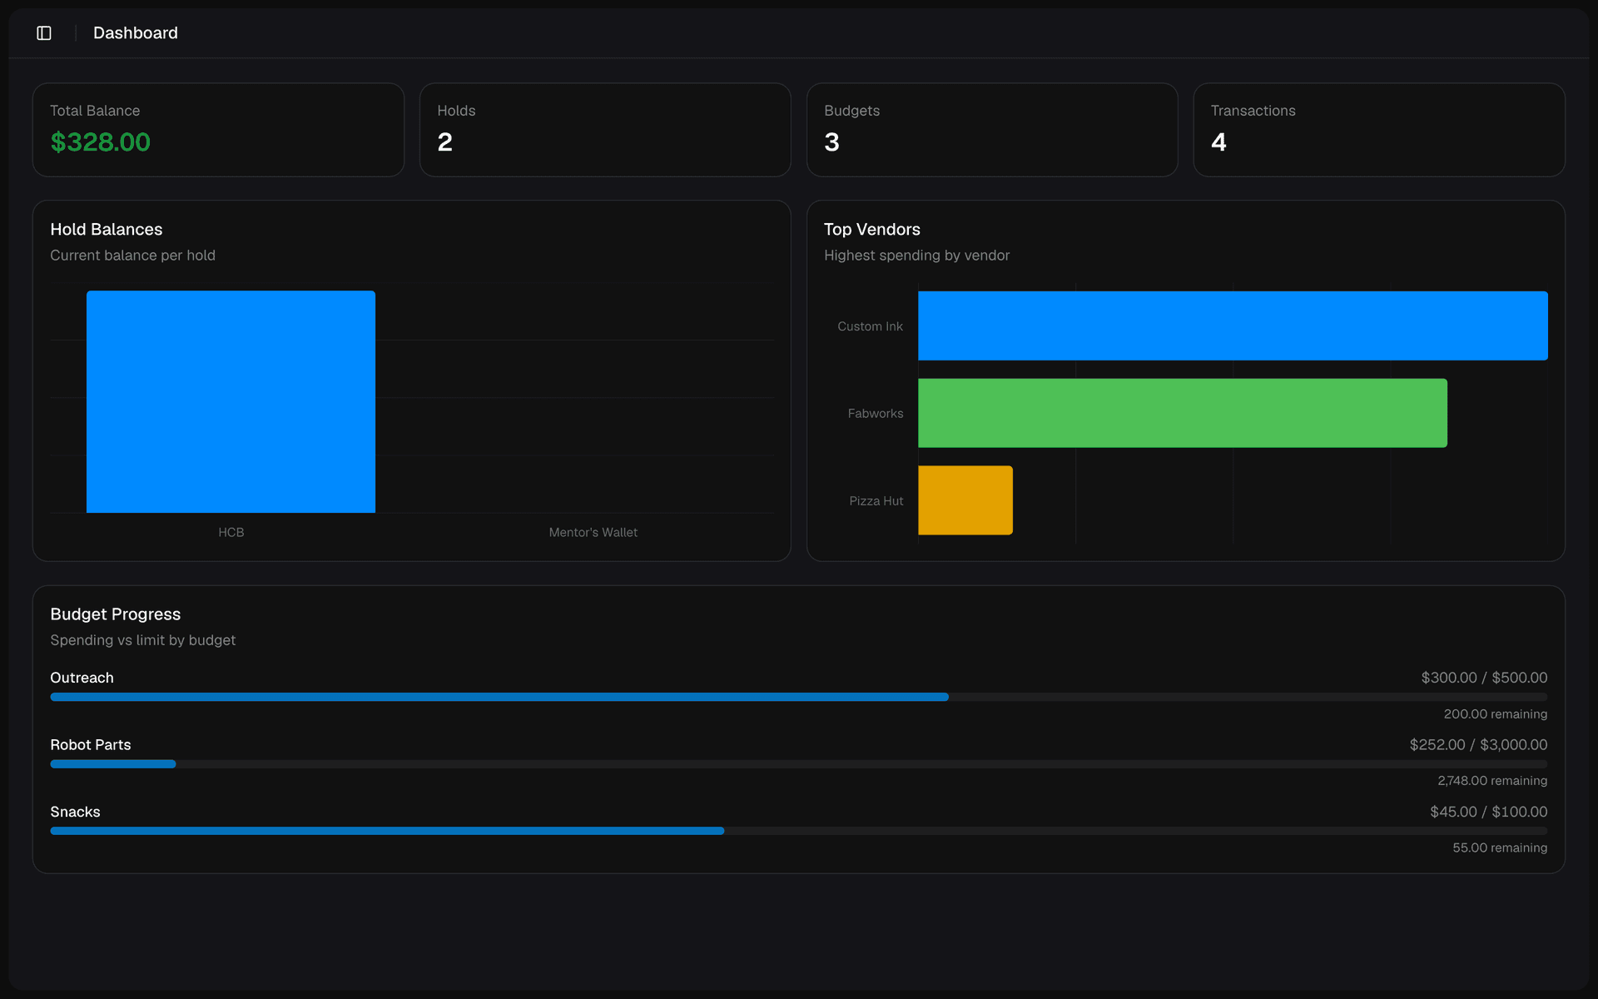Select the Transactions count card
Image resolution: width=1598 pixels, height=999 pixels.
1379,130
